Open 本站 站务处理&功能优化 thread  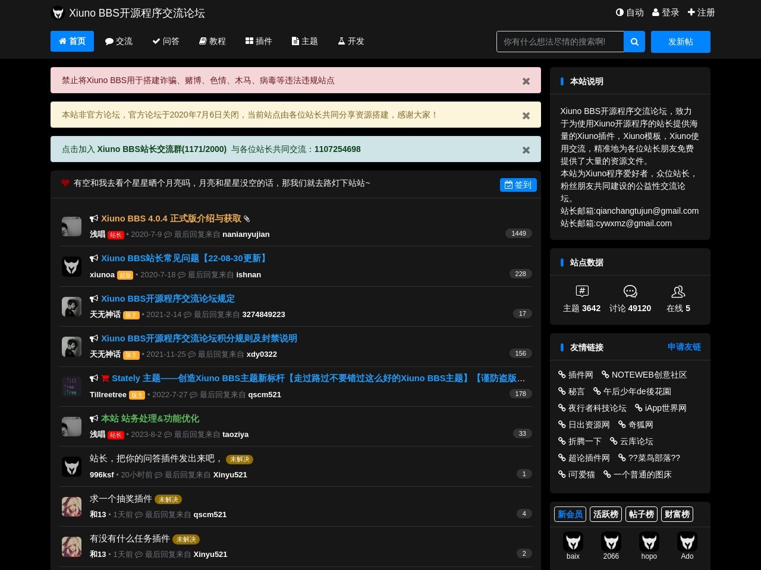pyautogui.click(x=150, y=419)
